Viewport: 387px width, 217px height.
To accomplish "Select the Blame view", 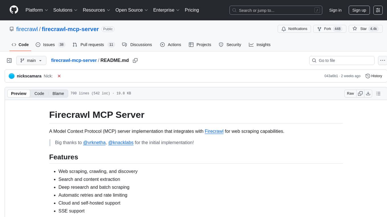I will 58,93.
